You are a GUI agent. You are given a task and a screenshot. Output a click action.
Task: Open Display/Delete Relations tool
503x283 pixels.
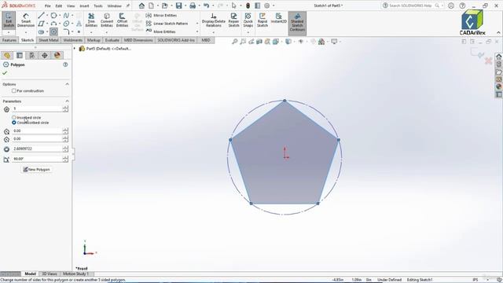tap(214, 20)
